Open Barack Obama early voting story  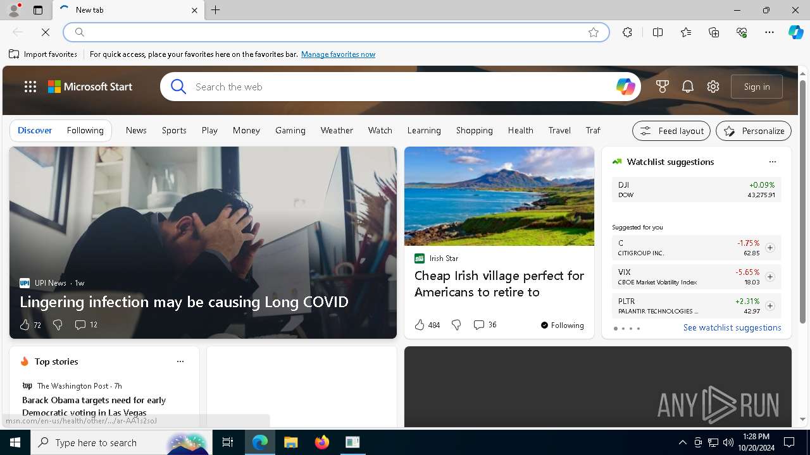94,406
